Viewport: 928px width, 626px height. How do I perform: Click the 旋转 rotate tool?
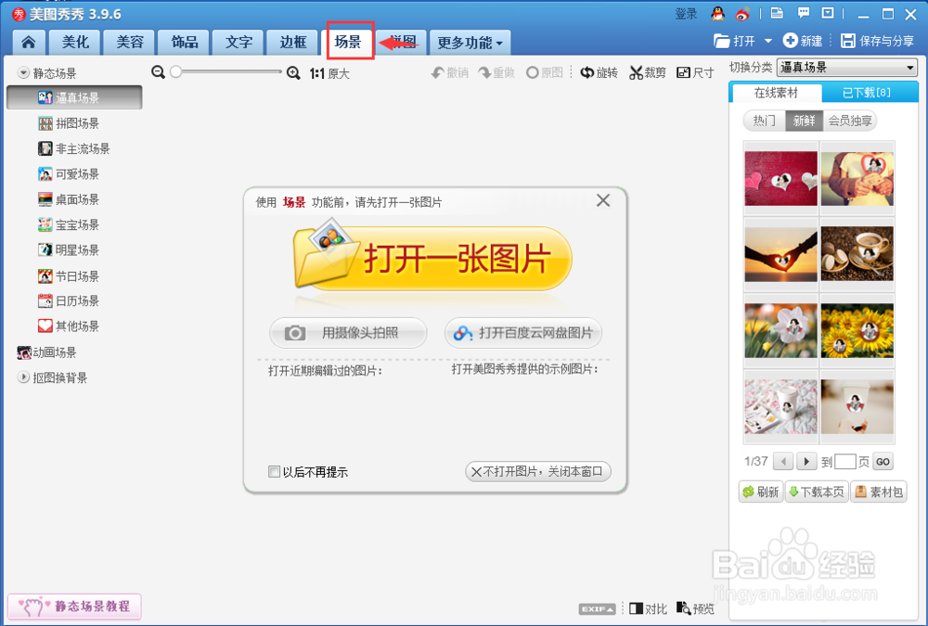(x=599, y=72)
